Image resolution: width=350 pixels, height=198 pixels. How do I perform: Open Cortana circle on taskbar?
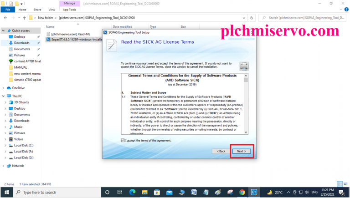pyautogui.click(x=107, y=192)
